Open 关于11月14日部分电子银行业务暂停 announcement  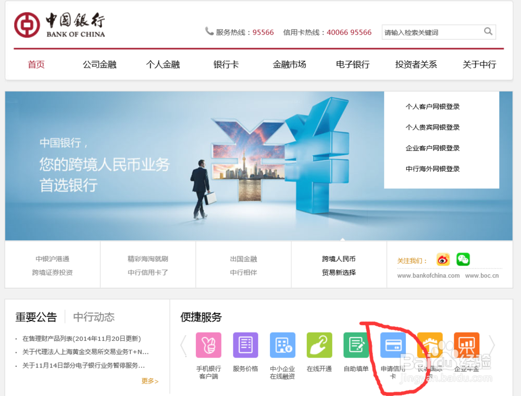coord(83,365)
